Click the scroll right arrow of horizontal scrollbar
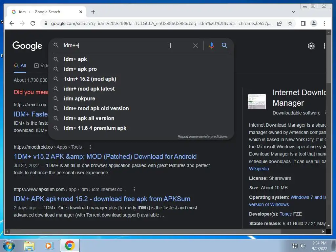 [323, 231]
